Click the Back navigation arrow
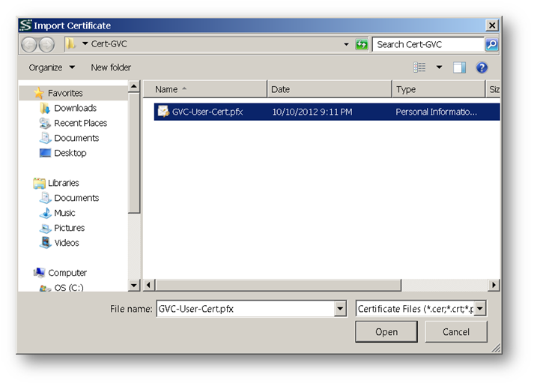This screenshot has height=386, width=534. click(29, 45)
